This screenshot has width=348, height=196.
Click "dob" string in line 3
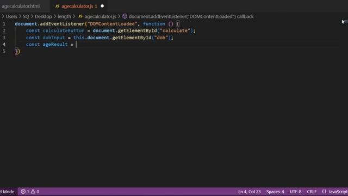[x=161, y=38]
